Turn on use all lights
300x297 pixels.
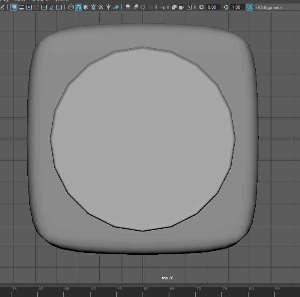point(108,7)
